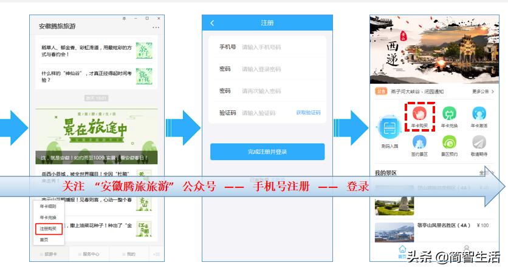This screenshot has width=508, height=271.
Task: Click the 完成注册并登录 button
Action: (x=267, y=152)
